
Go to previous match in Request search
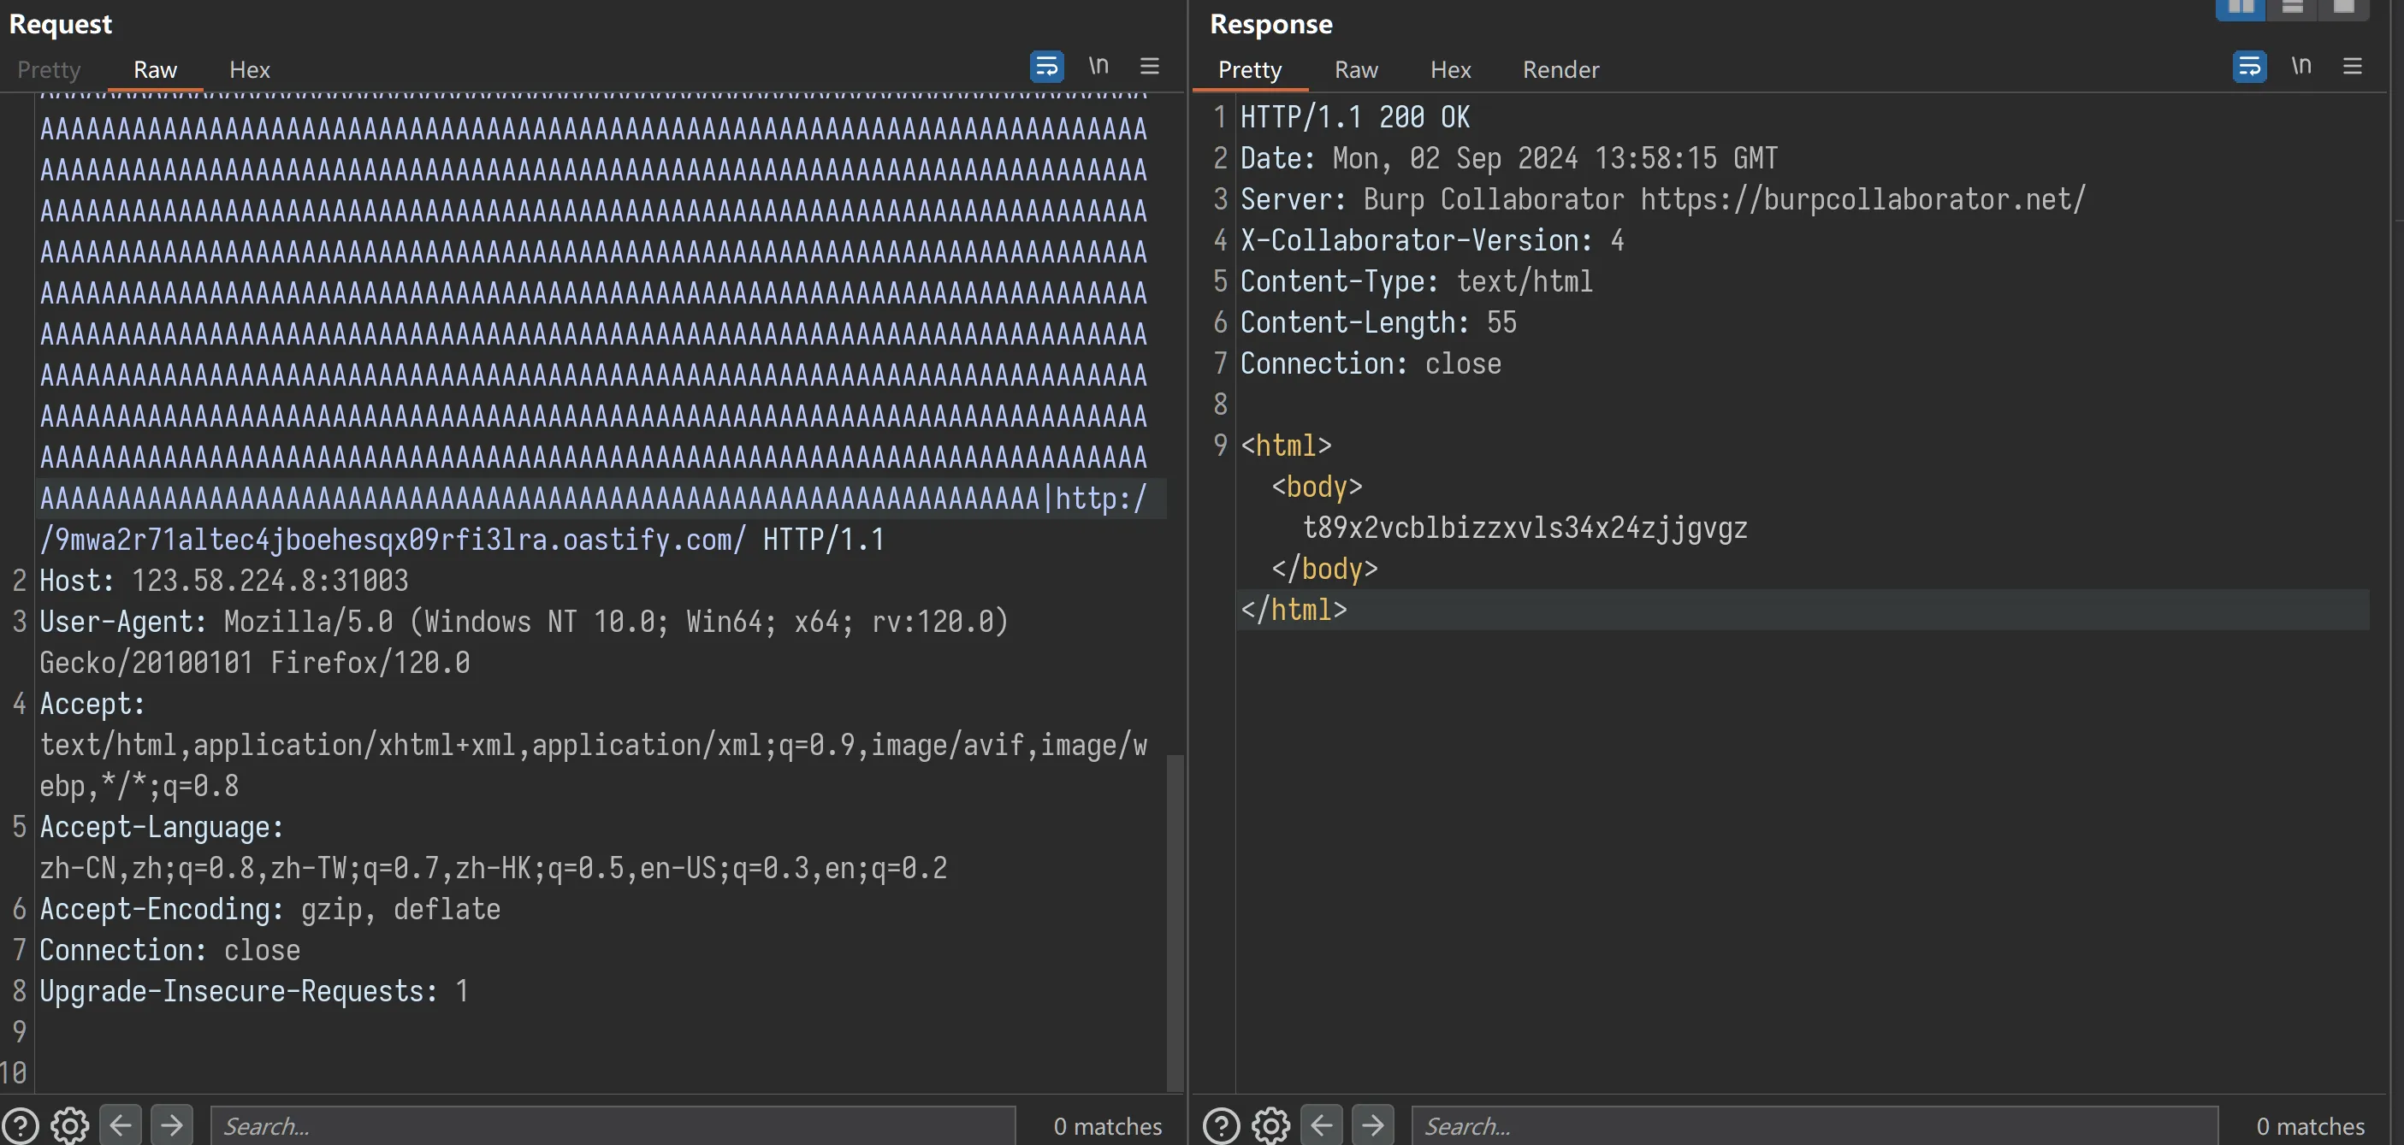(x=121, y=1124)
